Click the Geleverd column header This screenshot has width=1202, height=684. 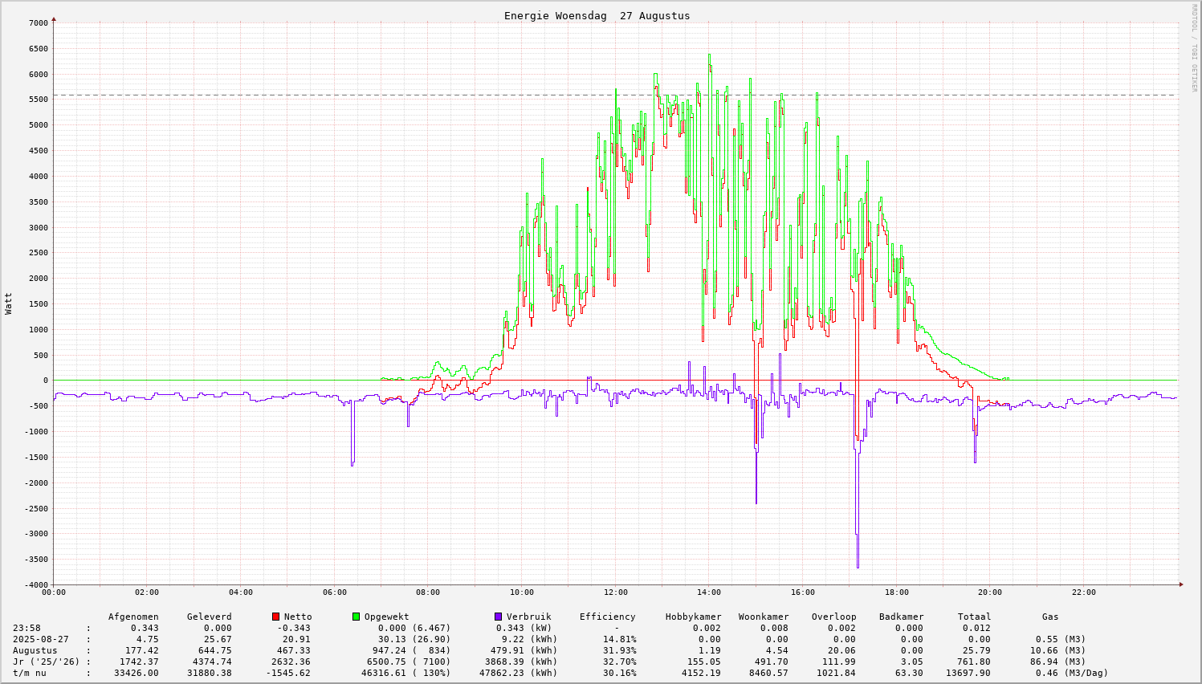tap(209, 617)
